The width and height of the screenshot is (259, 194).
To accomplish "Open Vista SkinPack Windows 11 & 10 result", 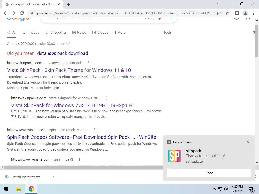I will pos(69,70).
